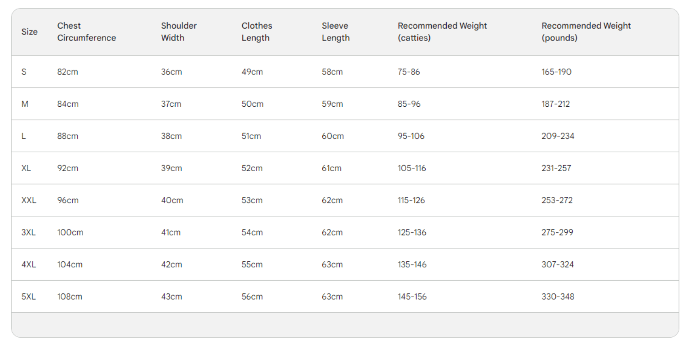Click the 187-212 pounds weight cell

pos(555,104)
